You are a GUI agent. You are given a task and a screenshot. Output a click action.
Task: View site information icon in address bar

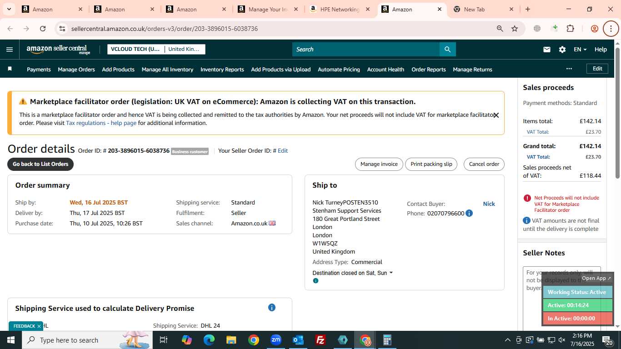pos(62,29)
